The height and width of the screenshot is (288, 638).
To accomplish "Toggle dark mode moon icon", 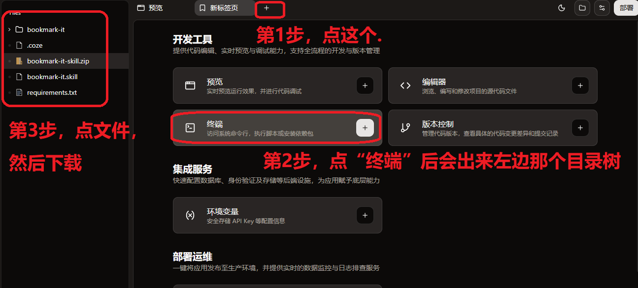I will [561, 8].
